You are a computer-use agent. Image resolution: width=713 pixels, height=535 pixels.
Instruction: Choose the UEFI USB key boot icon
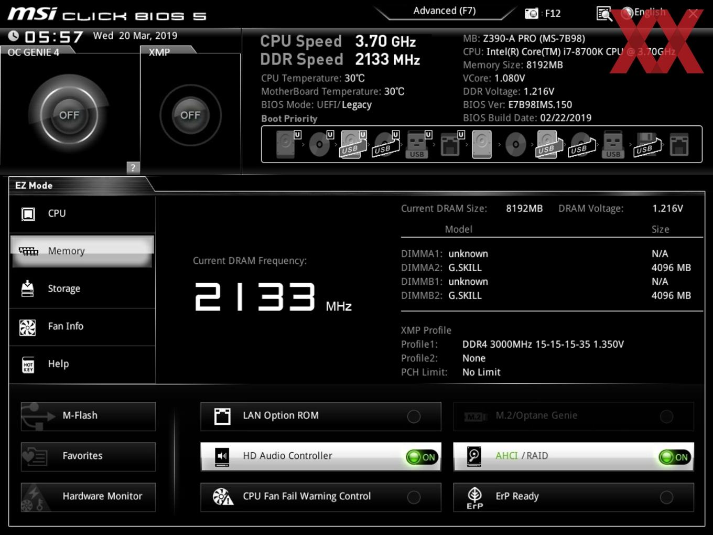click(x=418, y=144)
